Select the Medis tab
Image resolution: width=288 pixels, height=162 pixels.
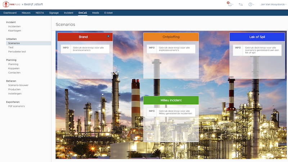point(95,13)
